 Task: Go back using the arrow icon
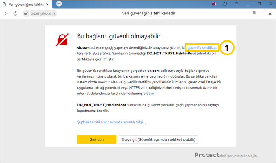(6, 14)
